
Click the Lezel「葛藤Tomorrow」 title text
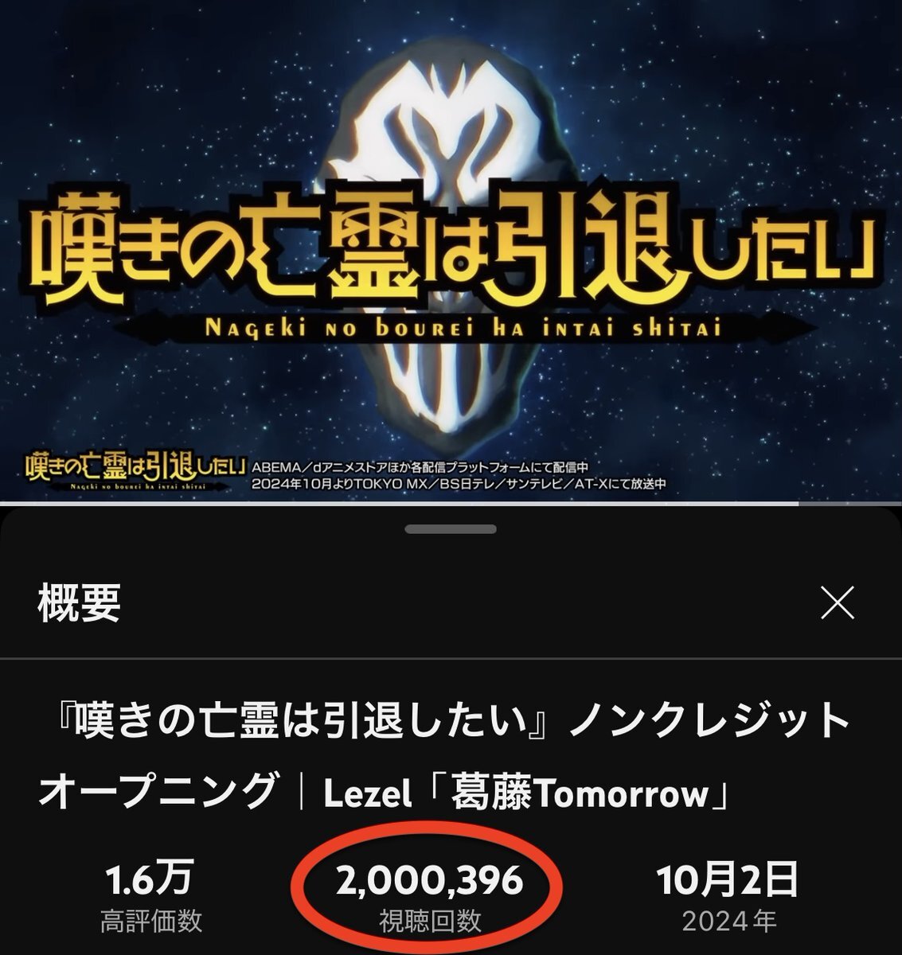pyautogui.click(x=526, y=793)
